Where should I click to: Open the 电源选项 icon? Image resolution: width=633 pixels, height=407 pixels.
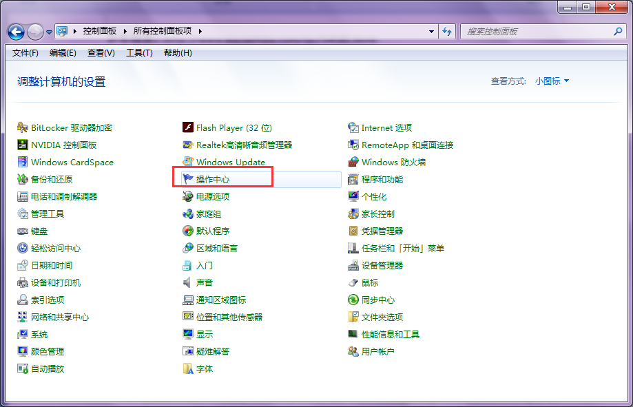point(188,197)
